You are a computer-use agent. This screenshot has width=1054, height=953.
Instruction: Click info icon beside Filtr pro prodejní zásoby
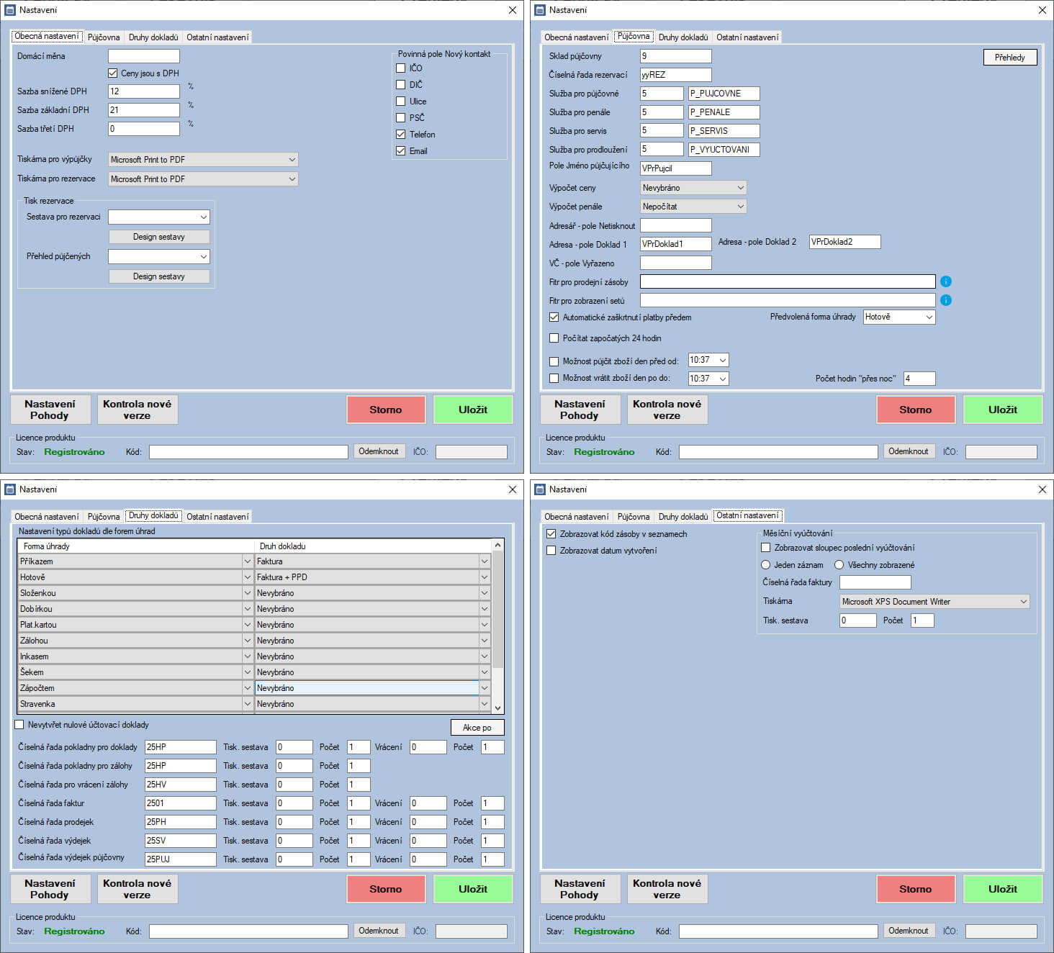(x=946, y=281)
